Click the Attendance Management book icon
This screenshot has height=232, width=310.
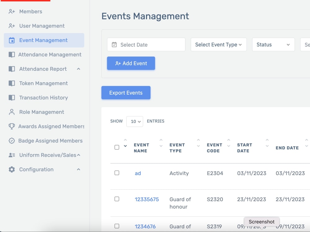point(12,55)
